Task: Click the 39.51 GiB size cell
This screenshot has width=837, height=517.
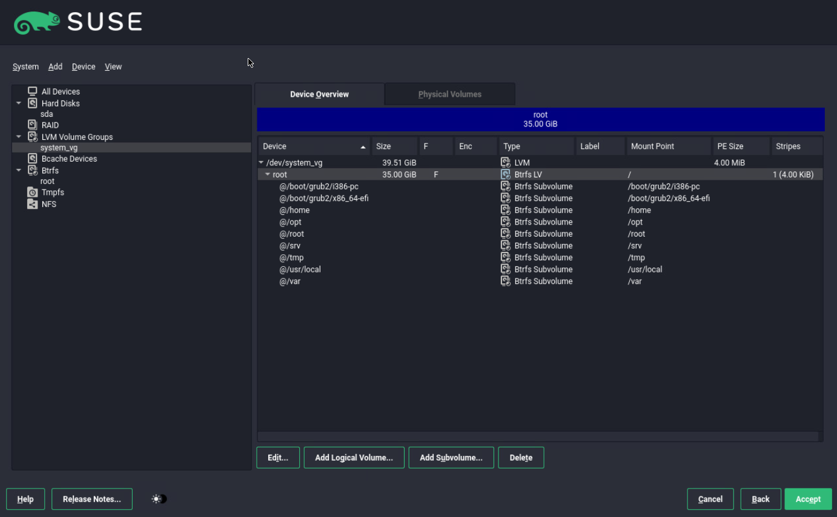Action: pos(399,163)
